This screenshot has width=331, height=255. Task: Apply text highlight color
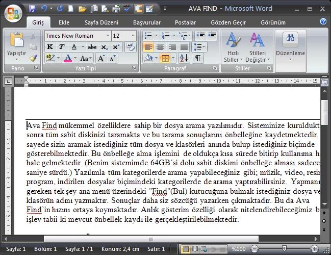50,58
